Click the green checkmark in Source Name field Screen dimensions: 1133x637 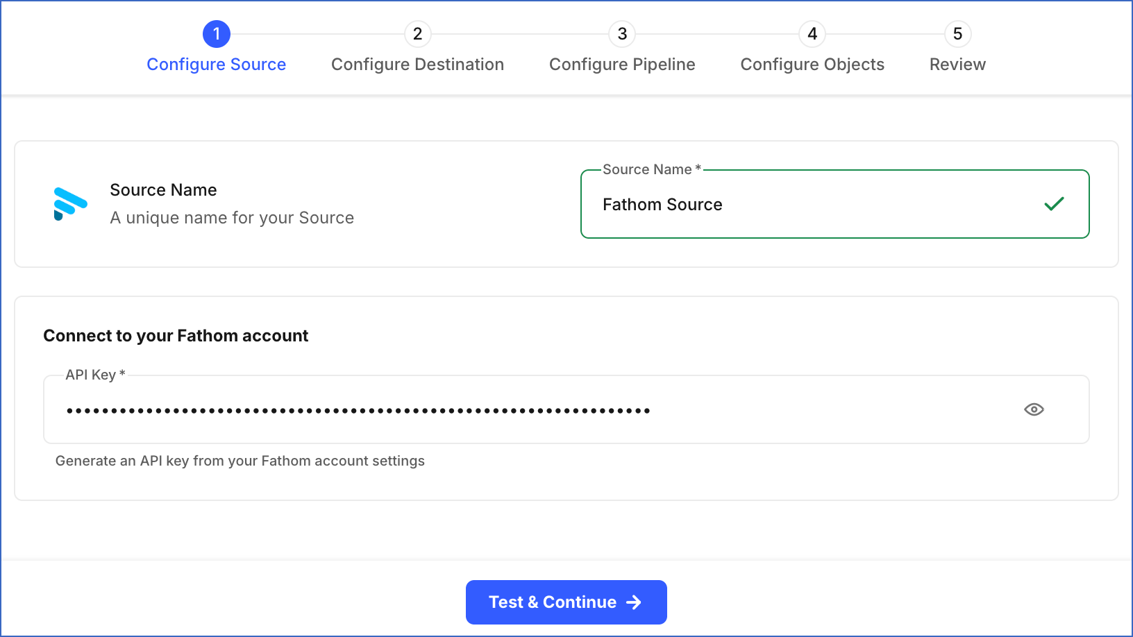pos(1054,204)
